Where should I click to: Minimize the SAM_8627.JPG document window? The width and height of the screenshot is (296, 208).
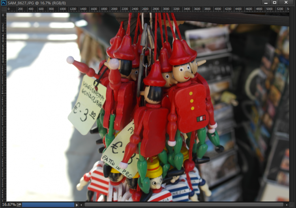pos(265,3)
